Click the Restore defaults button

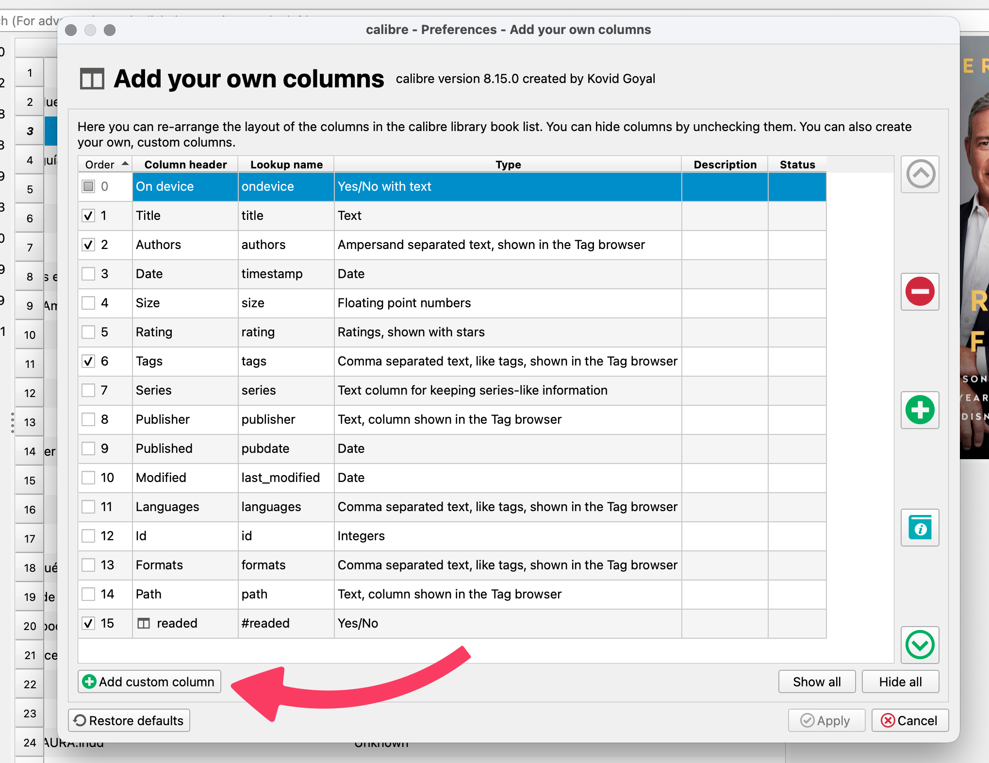pos(129,721)
